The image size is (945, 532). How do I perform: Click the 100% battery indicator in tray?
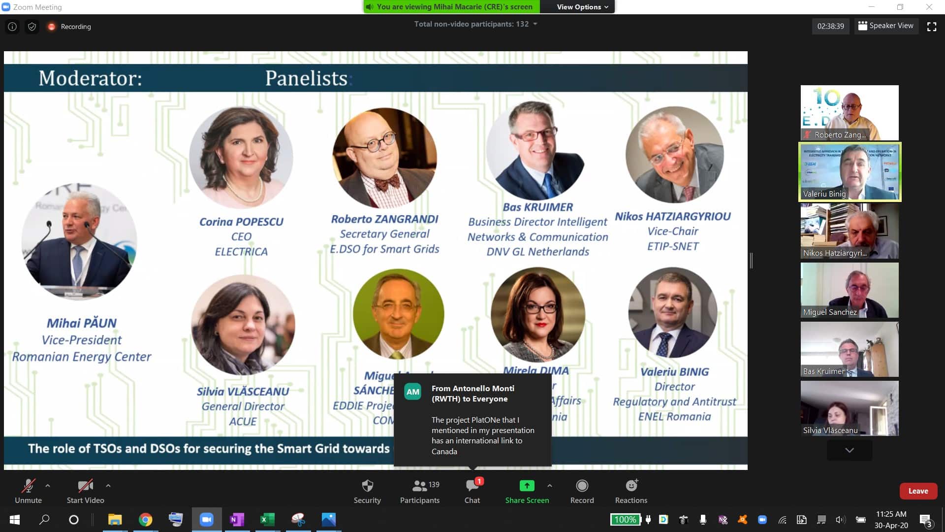point(625,520)
